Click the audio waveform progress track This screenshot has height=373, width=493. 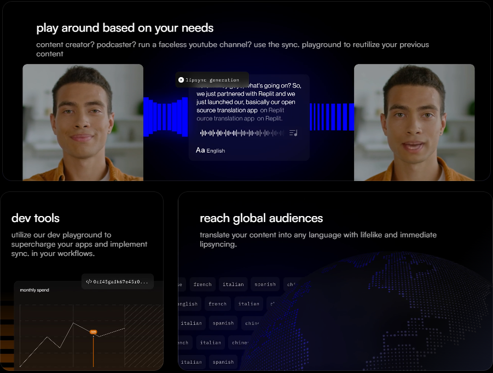coord(242,133)
